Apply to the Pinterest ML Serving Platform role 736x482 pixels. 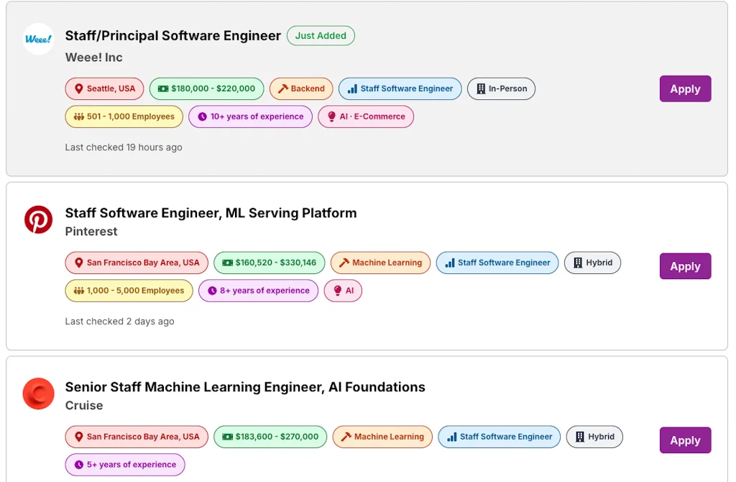684,265
